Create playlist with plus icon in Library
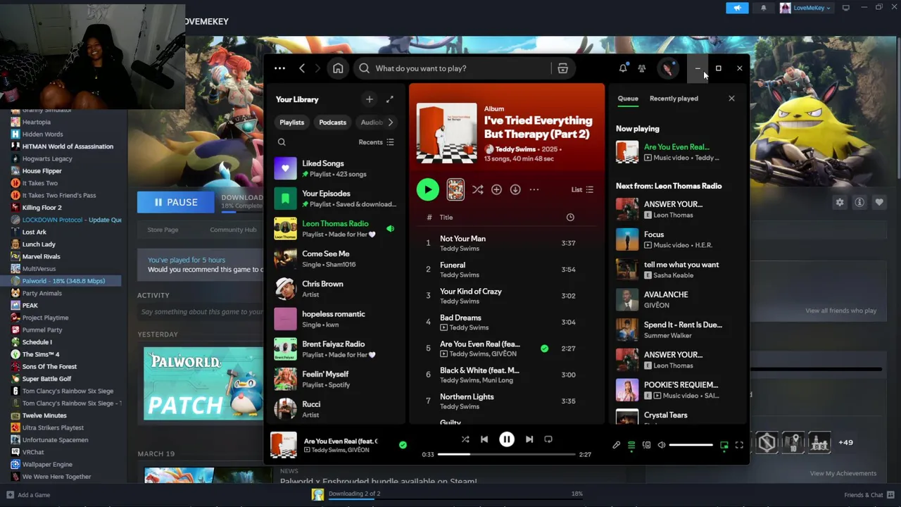 370,99
